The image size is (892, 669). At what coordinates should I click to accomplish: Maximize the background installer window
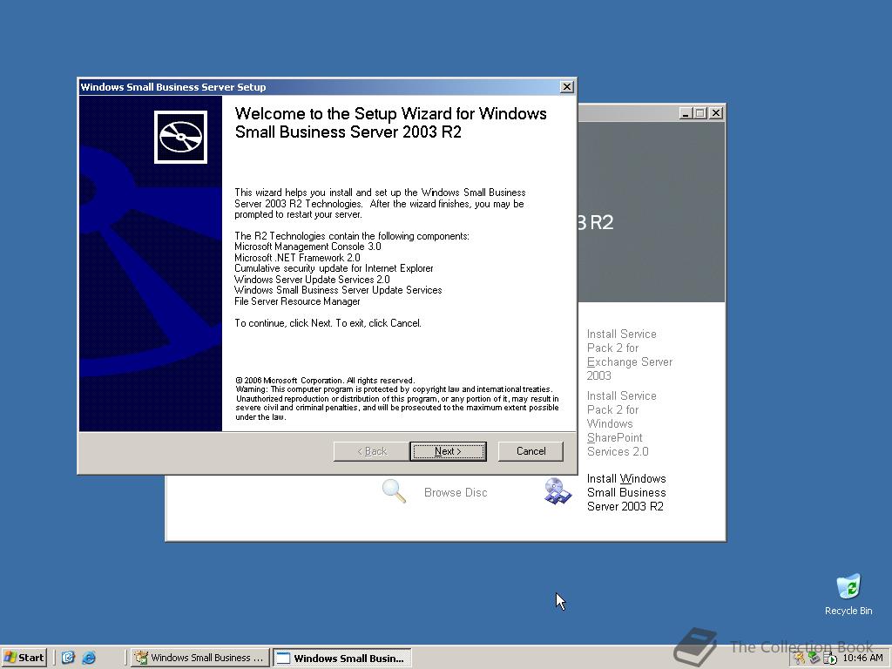coord(699,113)
